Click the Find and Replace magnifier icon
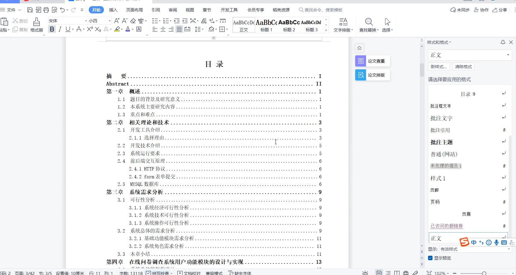Screen dimensions: 516x275 (369, 22)
